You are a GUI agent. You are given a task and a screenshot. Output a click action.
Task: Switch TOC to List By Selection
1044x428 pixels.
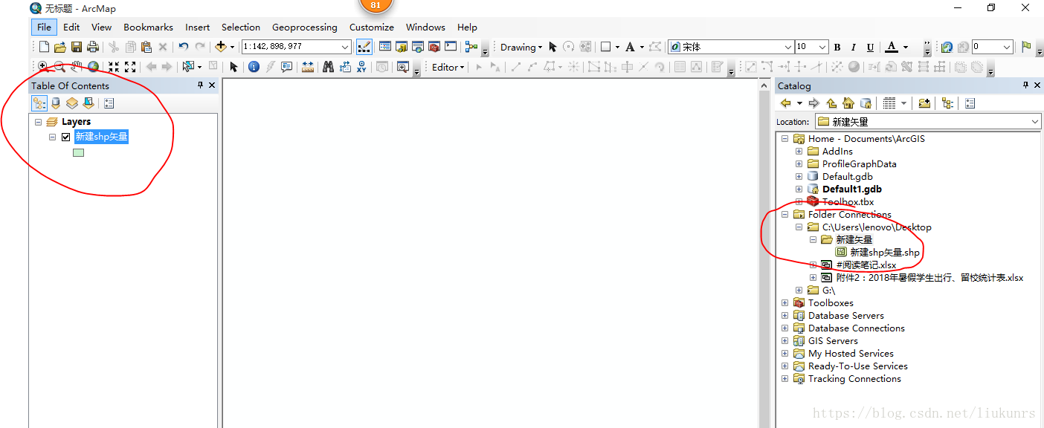[88, 103]
